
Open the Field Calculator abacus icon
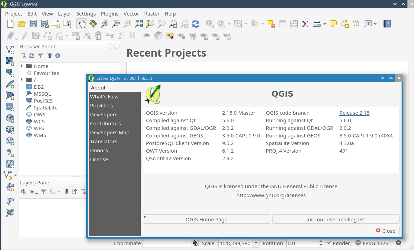[x=294, y=24]
